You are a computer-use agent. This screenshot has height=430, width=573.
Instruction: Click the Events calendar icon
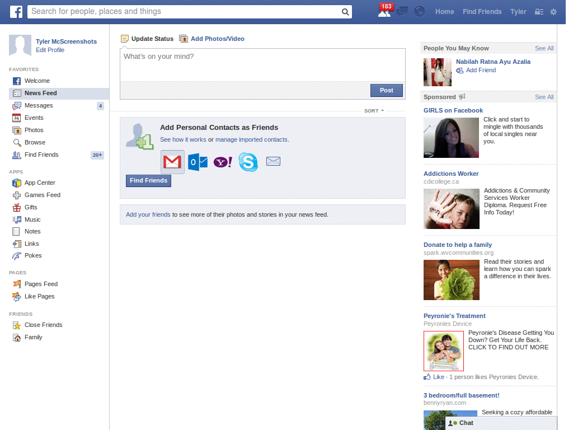point(16,118)
